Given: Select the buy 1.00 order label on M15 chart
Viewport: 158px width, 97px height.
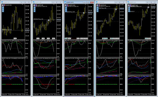Looking at the screenshot, I should tap(71, 12).
